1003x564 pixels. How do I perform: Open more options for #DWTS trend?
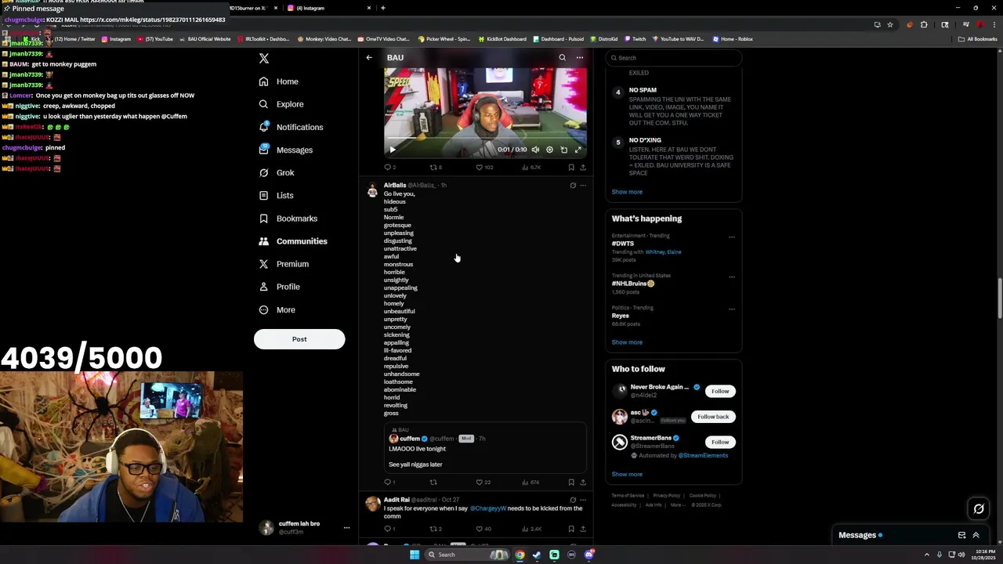[x=732, y=237]
